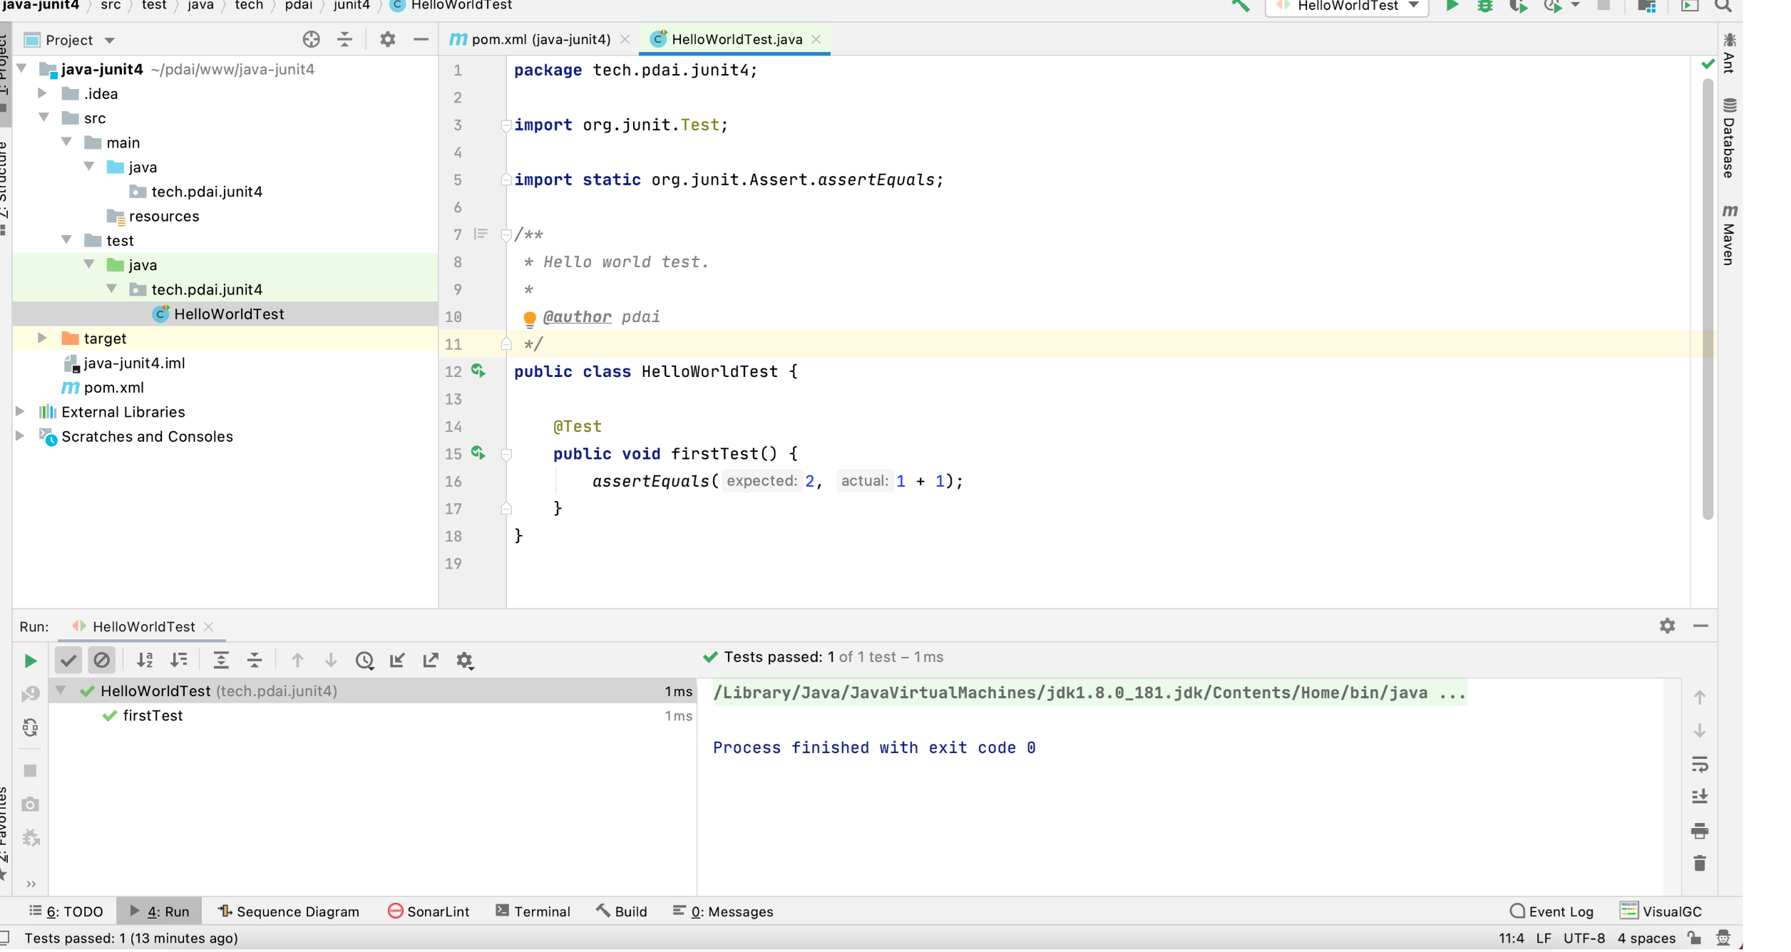Screen dimensions: 1791x952
Task: Expand Scratches and Consoles node
Action: (x=20, y=435)
